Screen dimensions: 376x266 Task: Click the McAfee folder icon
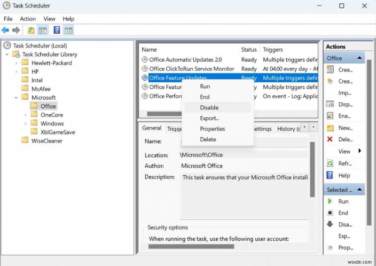pos(25,89)
